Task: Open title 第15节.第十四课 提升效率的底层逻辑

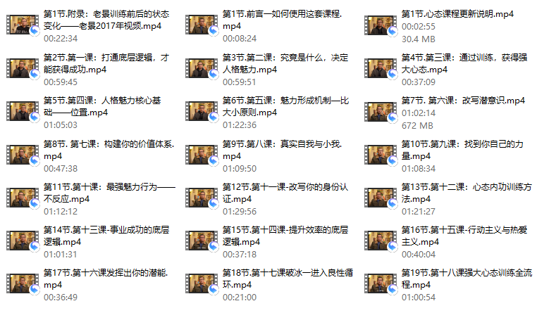Action: click(285, 236)
